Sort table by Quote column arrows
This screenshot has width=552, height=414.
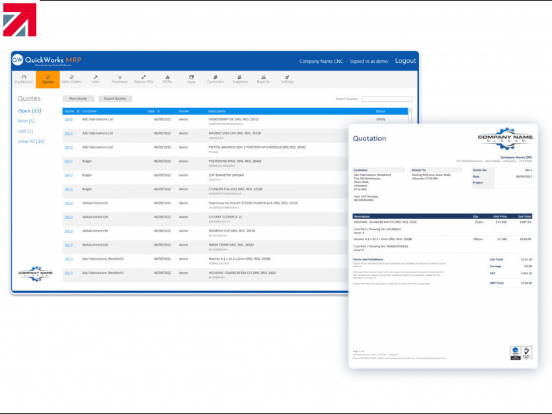pos(78,111)
